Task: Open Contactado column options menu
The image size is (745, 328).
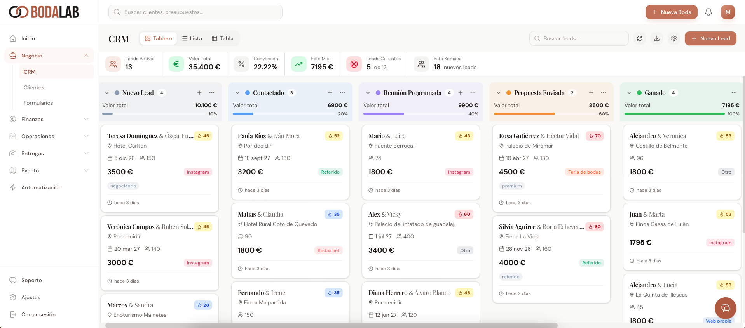Action: 342,92
